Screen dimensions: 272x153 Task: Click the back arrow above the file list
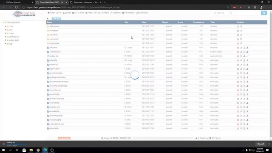(48, 19)
